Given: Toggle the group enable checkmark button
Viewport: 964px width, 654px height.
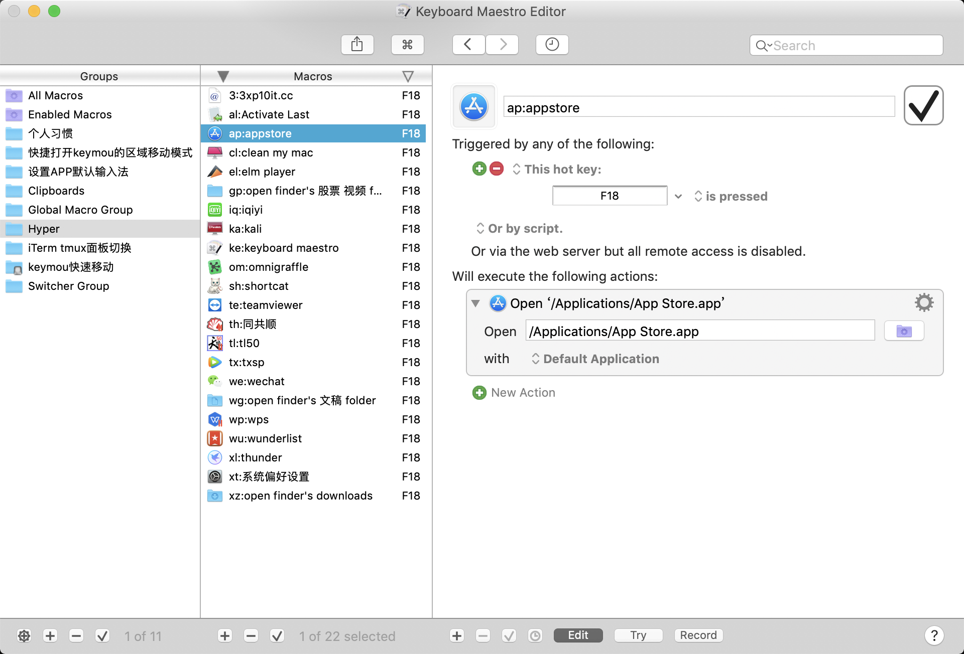Looking at the screenshot, I should pos(102,636).
